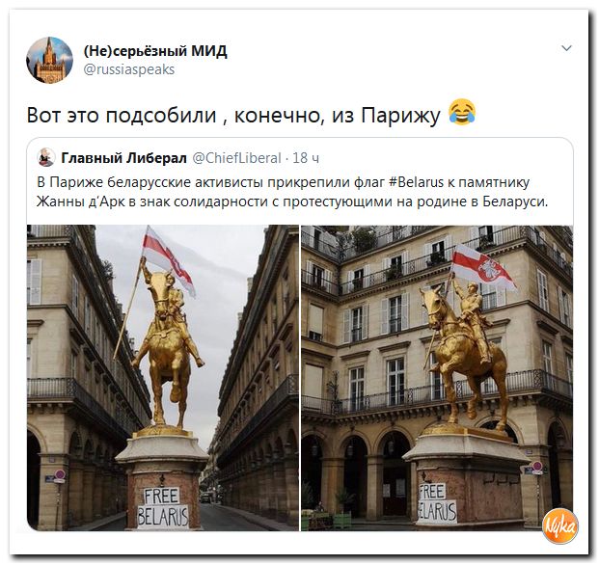Image resolution: width=599 pixels, height=565 pixels.
Task: Click the golden horse statue in left photo
Action: (x=167, y=348)
